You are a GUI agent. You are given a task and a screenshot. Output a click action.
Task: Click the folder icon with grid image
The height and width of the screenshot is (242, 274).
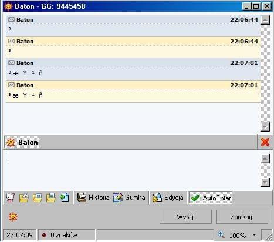pyautogui.click(x=50, y=198)
